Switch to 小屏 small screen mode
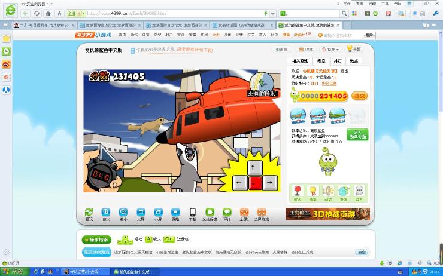Image resolution: width=443 pixels, height=276 pixels. pyautogui.click(x=158, y=212)
